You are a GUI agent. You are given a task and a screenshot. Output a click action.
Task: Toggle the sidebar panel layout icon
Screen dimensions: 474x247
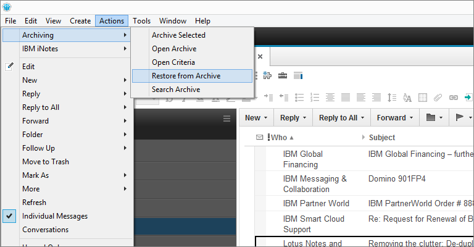[x=298, y=75]
